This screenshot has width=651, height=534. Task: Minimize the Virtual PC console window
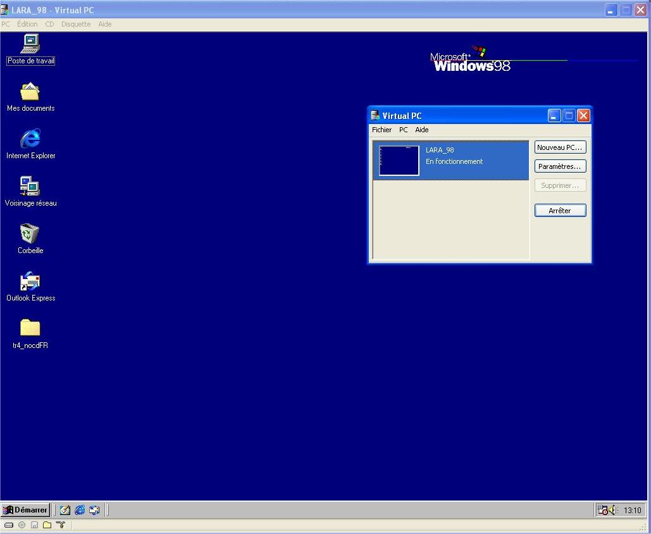pos(554,115)
